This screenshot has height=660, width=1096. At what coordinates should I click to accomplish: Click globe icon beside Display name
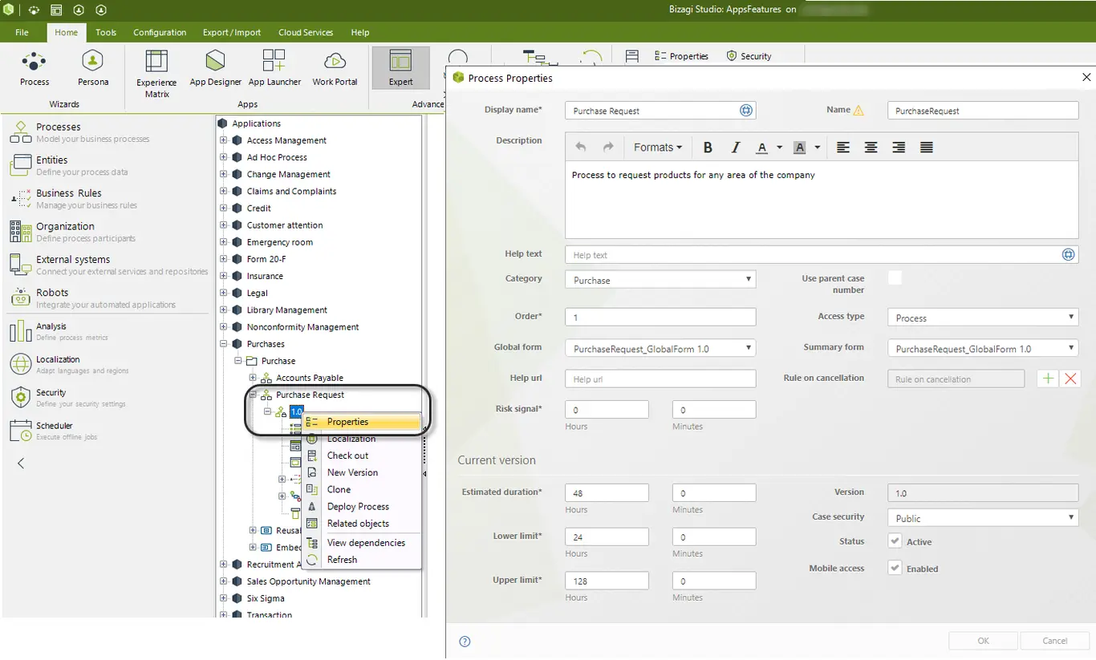745,111
